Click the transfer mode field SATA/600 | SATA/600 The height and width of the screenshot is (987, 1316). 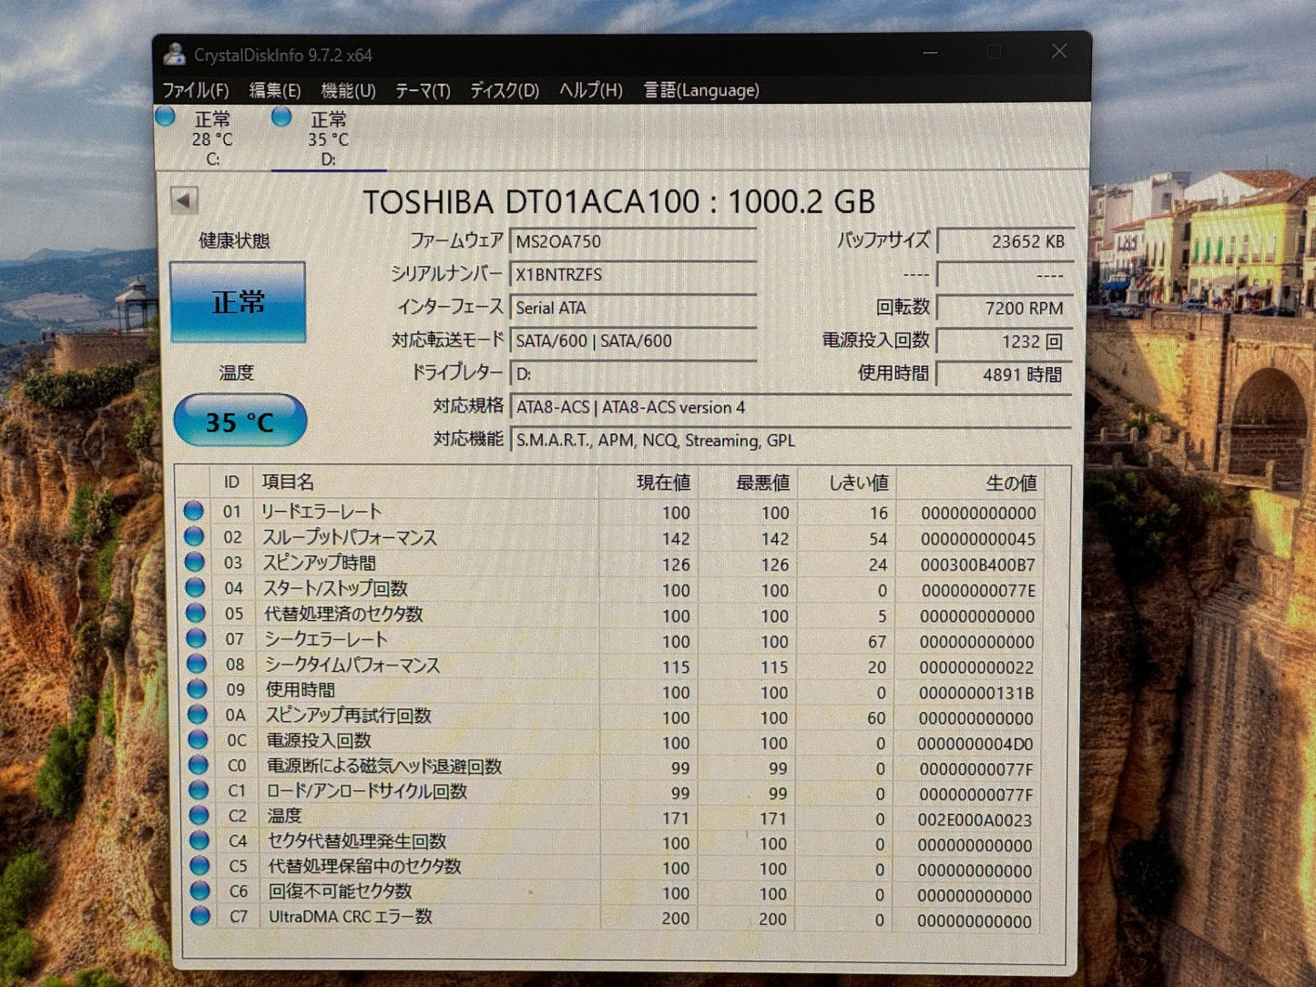coord(632,341)
